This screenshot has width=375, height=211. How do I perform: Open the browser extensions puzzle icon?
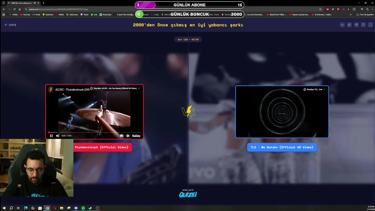pos(354,9)
